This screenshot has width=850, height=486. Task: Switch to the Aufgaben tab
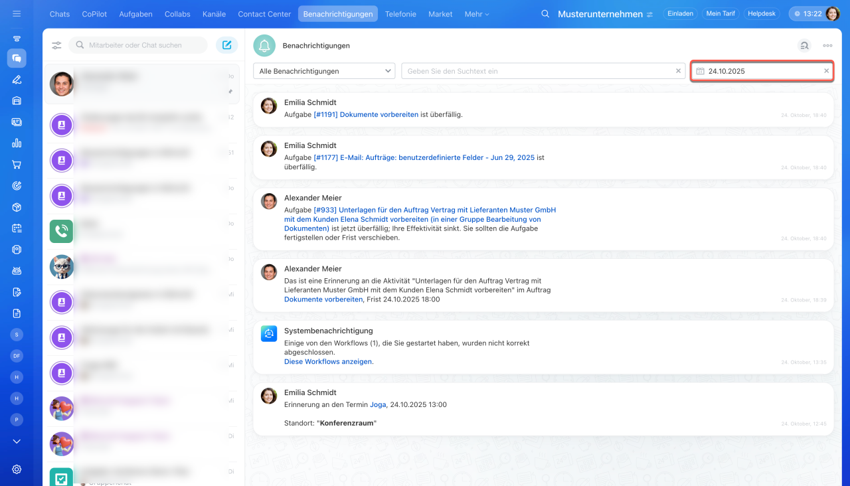135,14
